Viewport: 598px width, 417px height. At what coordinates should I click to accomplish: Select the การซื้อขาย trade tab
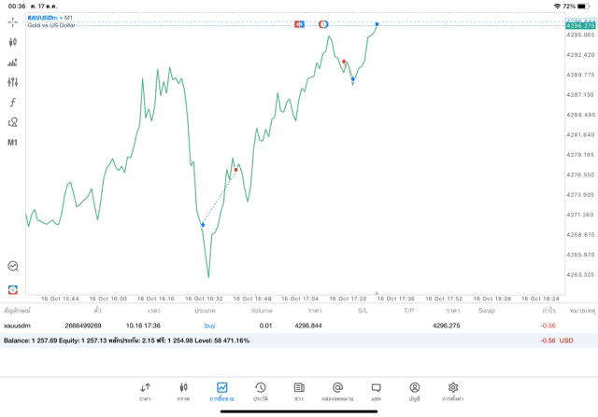coord(221,390)
